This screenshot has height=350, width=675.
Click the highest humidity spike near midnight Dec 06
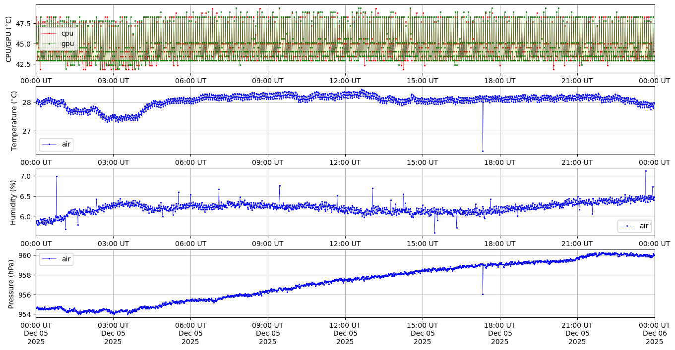click(645, 171)
